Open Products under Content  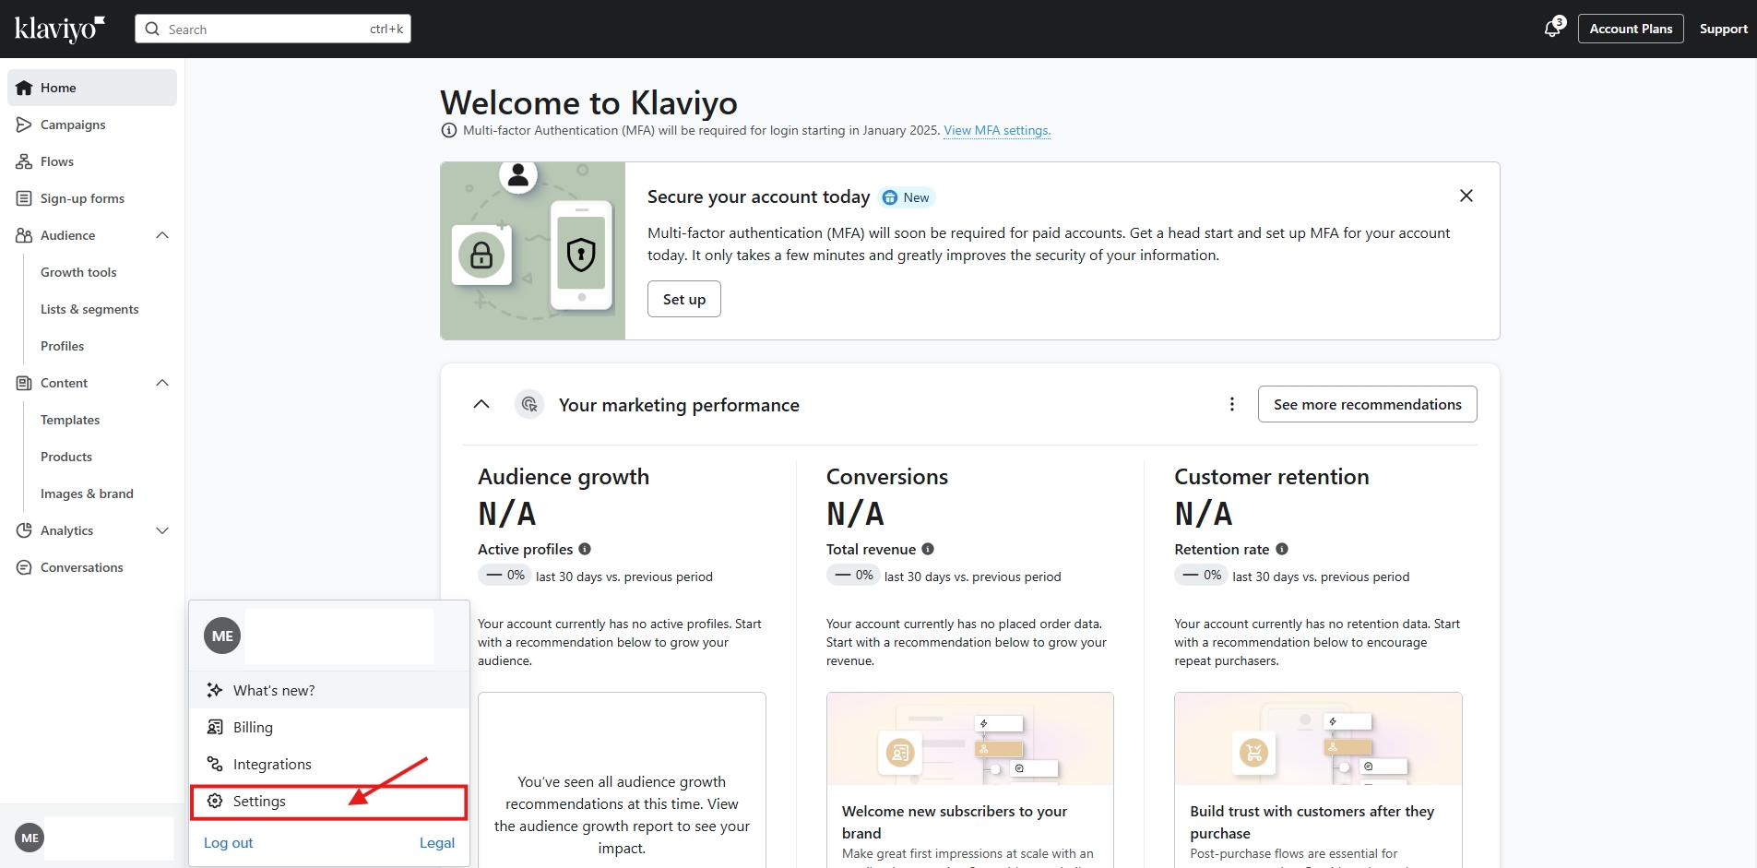(x=66, y=457)
